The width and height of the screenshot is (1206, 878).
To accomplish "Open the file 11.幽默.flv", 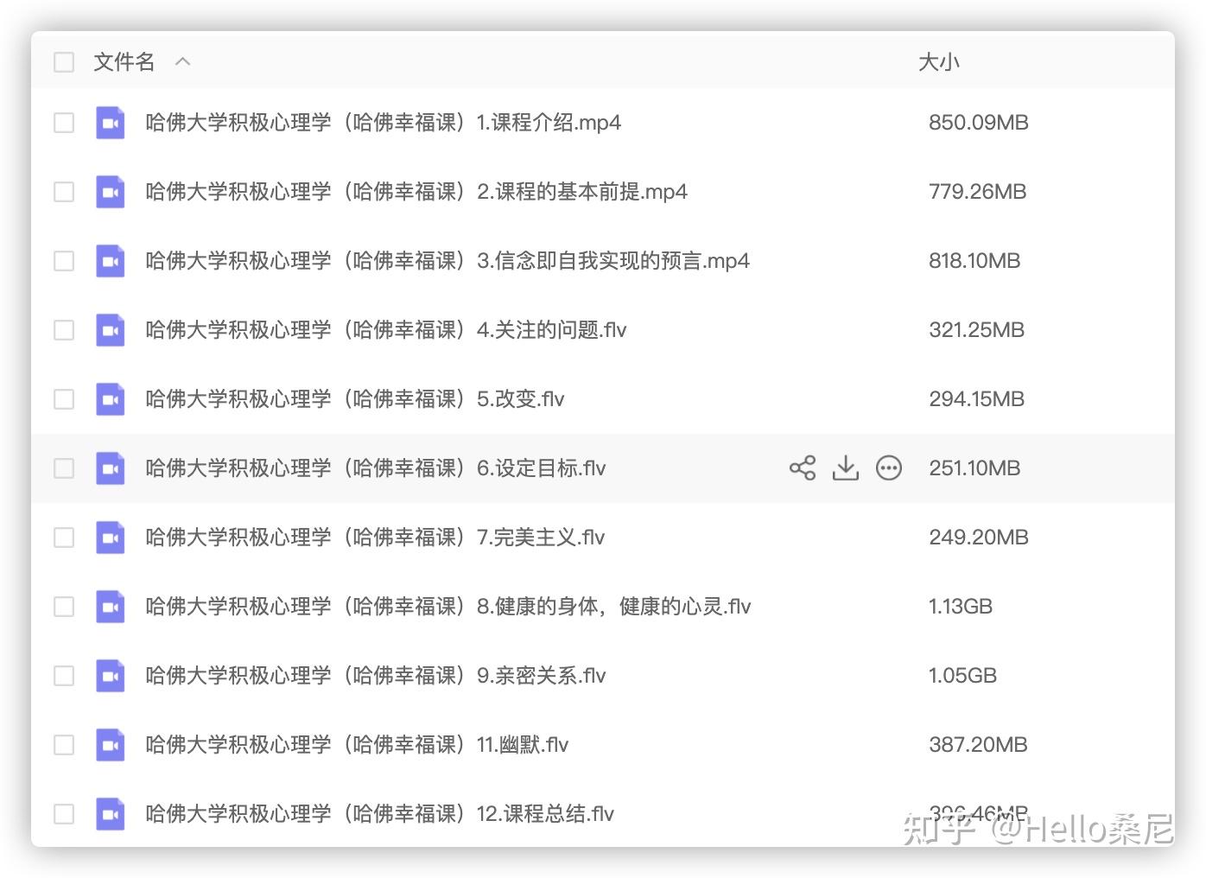I will tap(357, 745).
